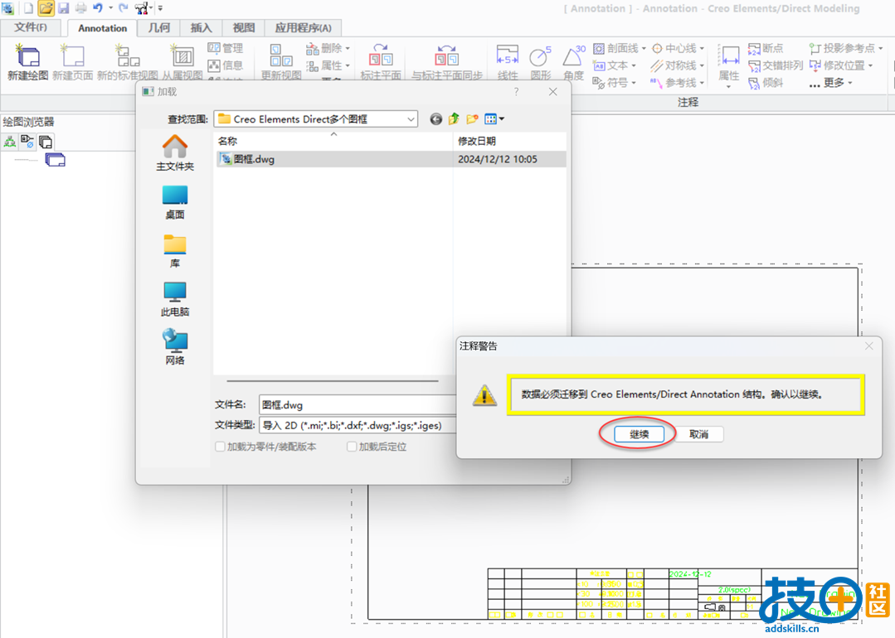Switch to the 插入 ribbon tab
The image size is (895, 638).
pyautogui.click(x=201, y=27)
